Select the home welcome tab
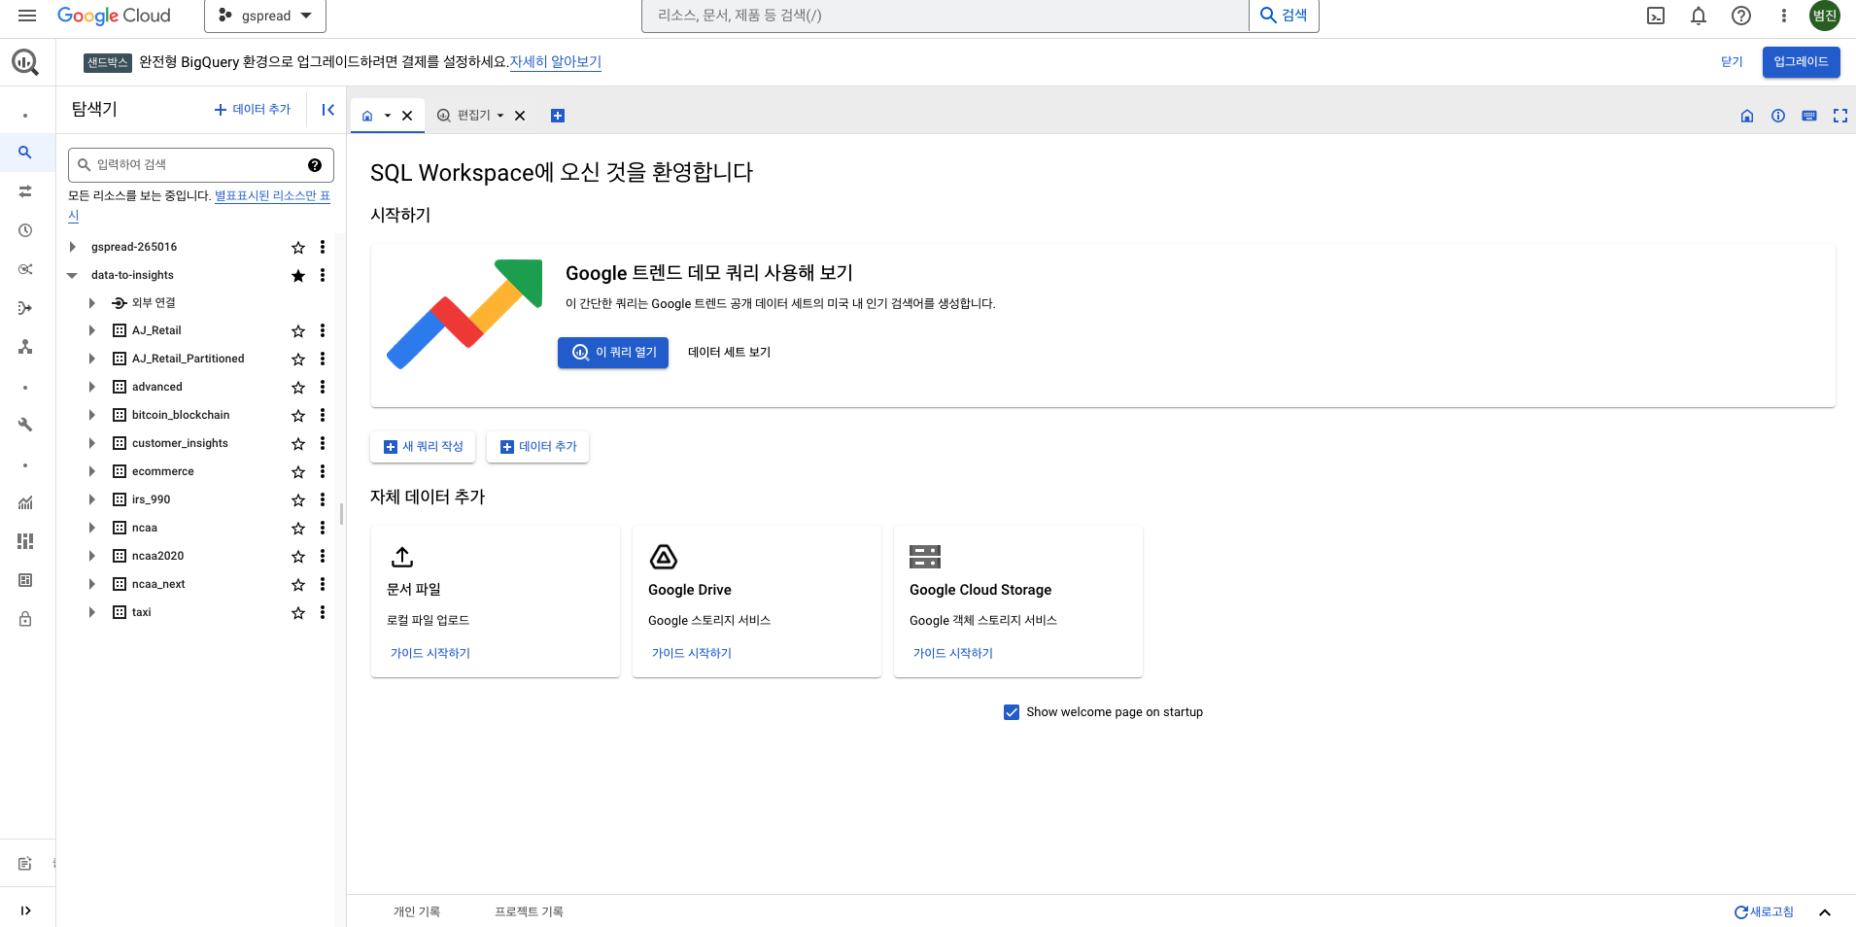 [x=367, y=116]
